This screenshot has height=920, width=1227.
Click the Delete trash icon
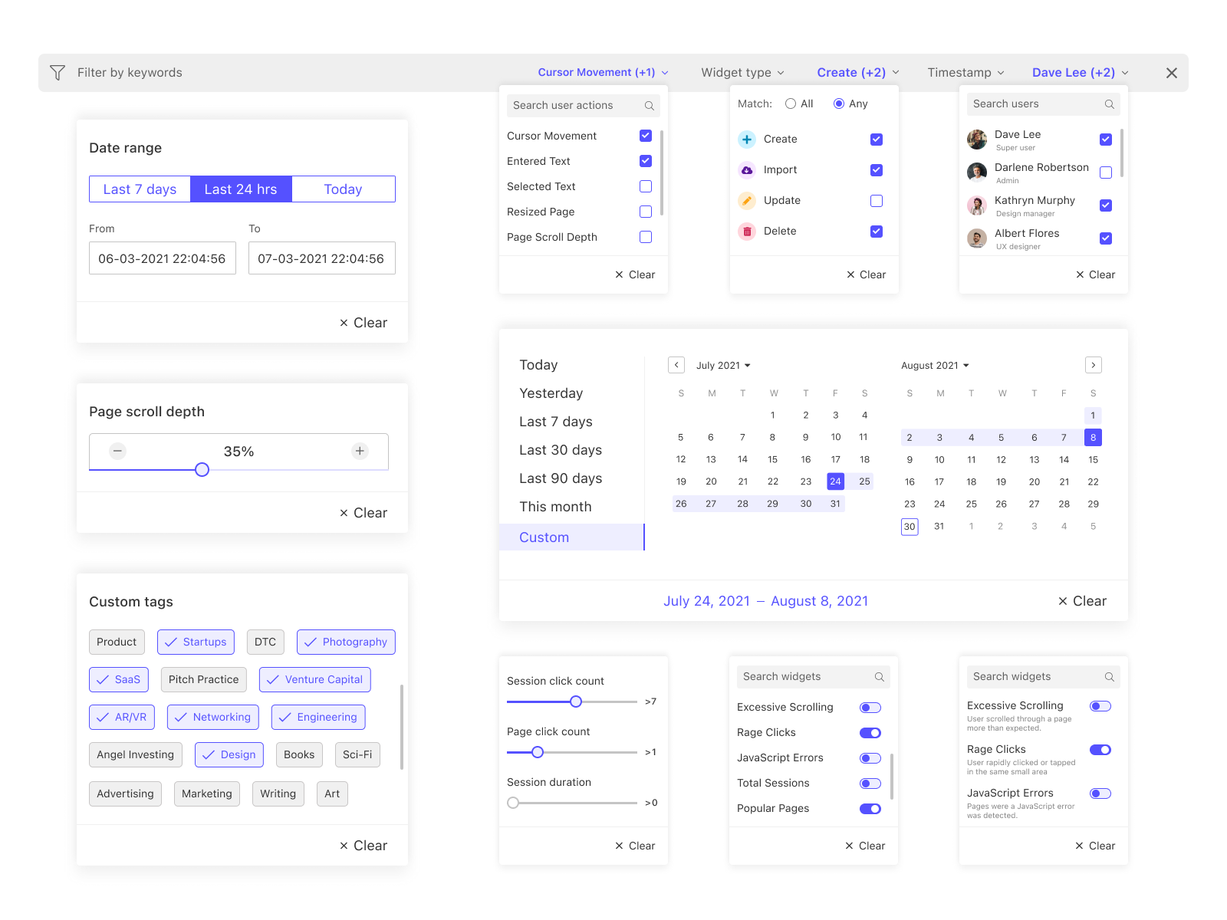pyautogui.click(x=746, y=232)
